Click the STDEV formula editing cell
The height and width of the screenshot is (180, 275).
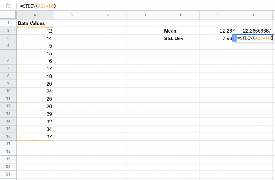click(x=255, y=38)
